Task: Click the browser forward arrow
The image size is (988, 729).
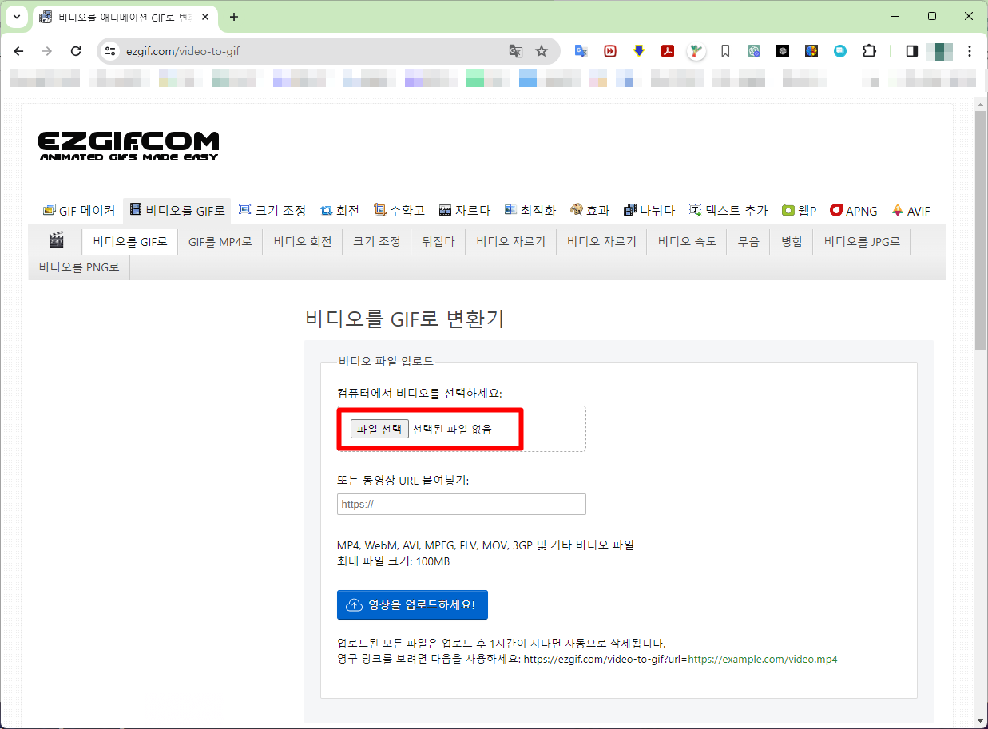Action: [x=47, y=51]
